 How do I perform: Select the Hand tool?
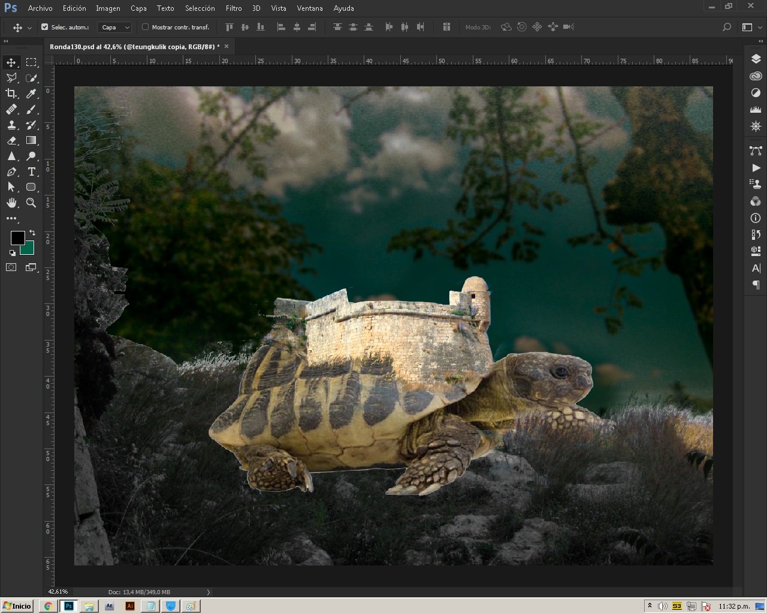pos(11,203)
